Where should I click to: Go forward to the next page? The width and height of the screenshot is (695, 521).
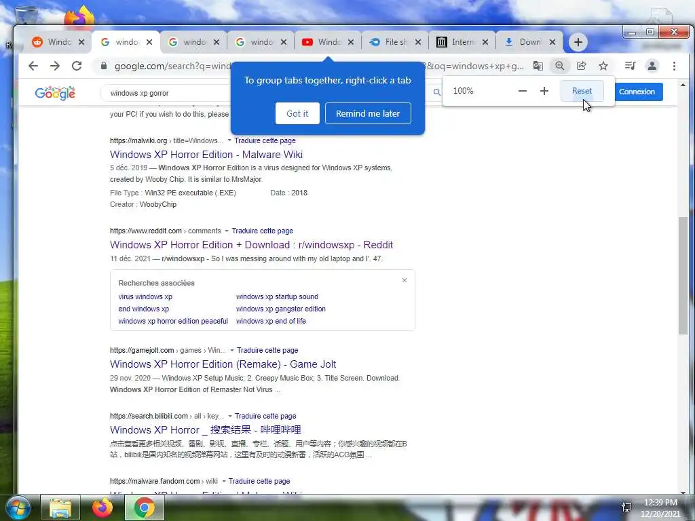tap(55, 66)
